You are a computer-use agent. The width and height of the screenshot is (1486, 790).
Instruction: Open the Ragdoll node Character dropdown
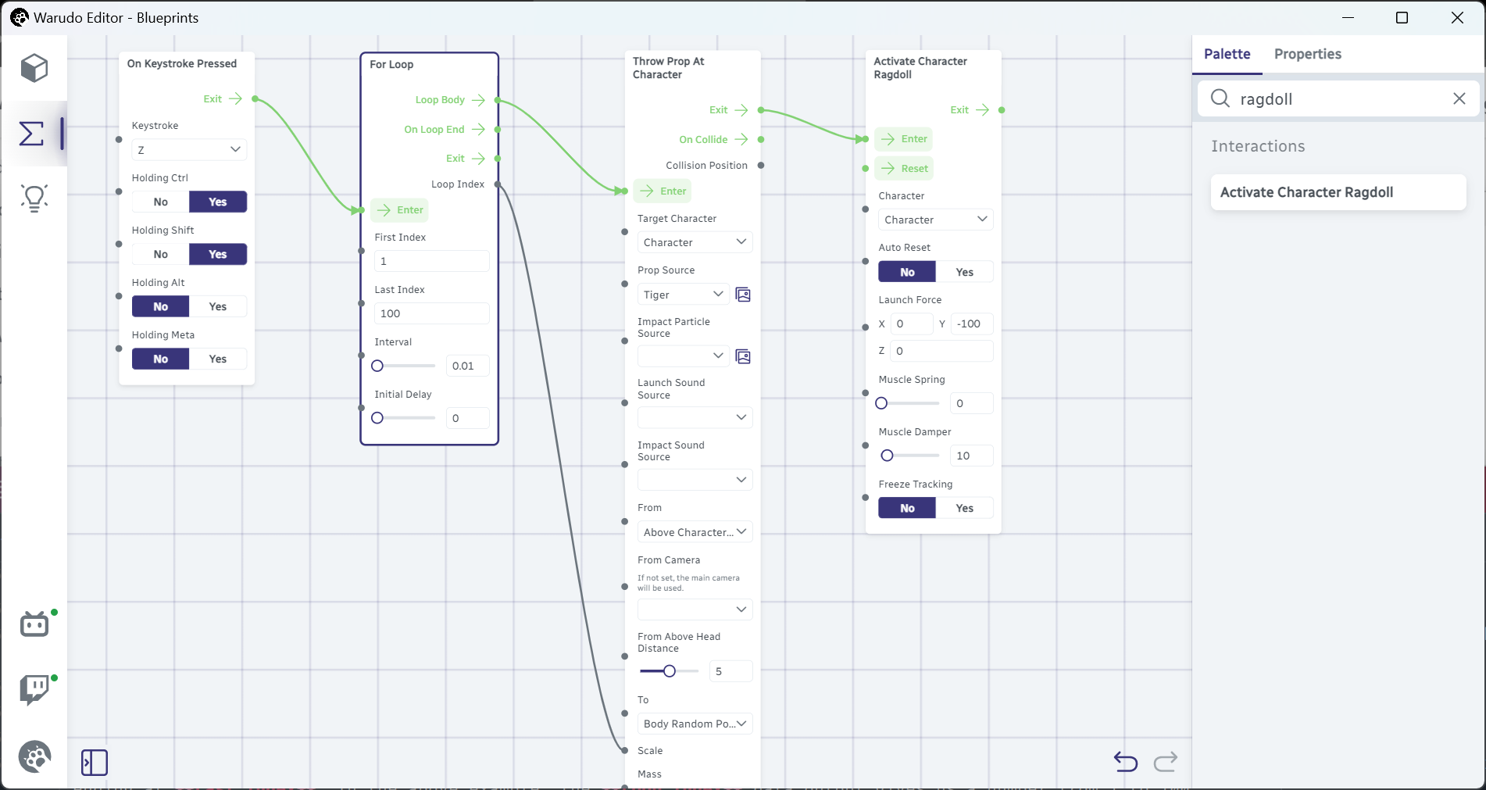point(936,220)
